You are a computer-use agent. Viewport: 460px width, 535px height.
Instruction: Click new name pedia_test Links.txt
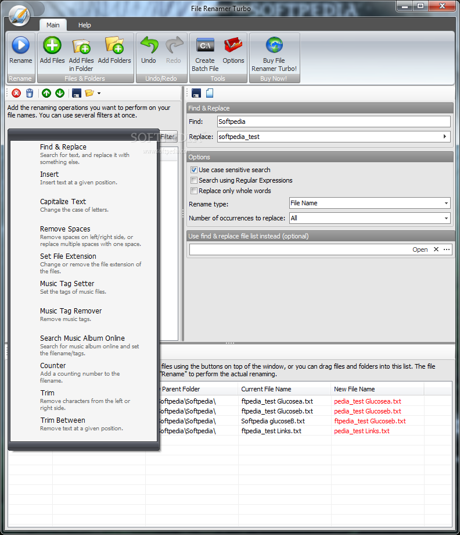point(361,431)
